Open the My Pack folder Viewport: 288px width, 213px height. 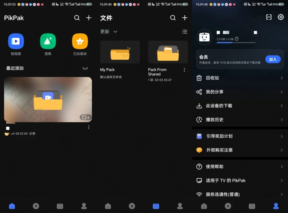pyautogui.click(x=120, y=52)
